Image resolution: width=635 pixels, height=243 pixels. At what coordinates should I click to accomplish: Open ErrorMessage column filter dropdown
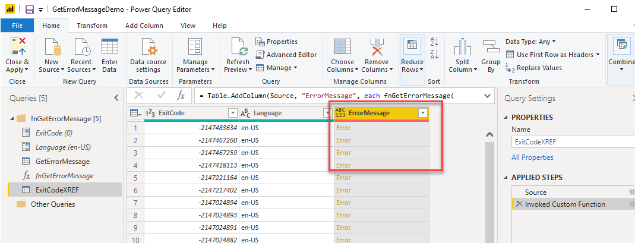coord(423,113)
